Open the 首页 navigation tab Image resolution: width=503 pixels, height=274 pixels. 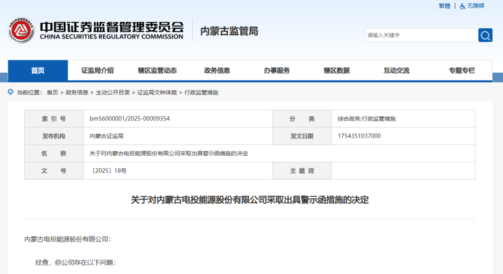(x=38, y=71)
